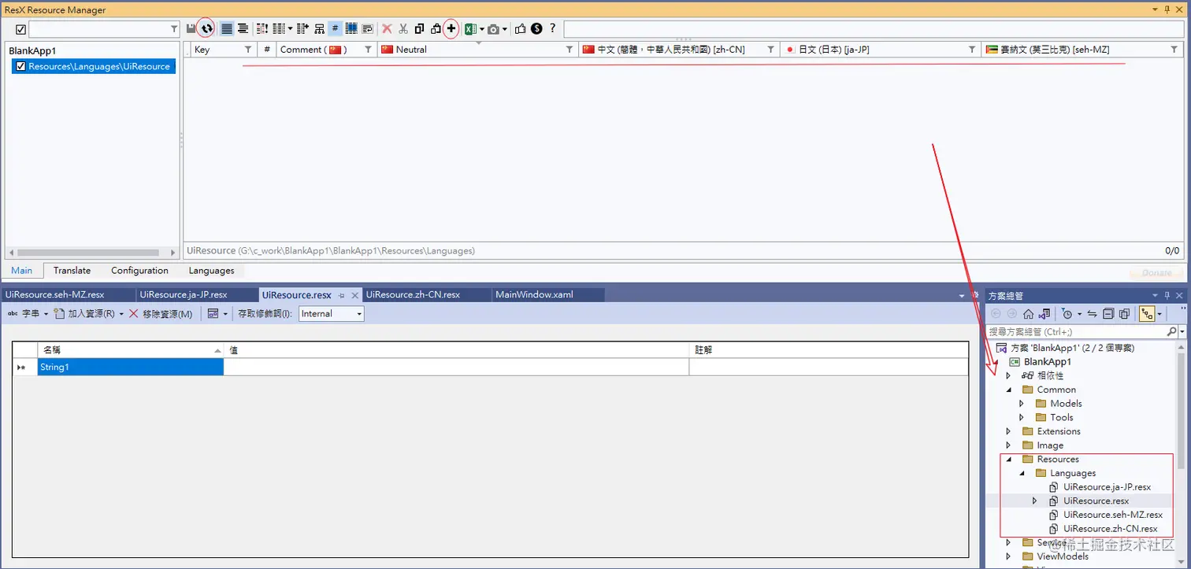Click the red X 移除資源 icon
The image size is (1191, 569).
pos(134,313)
